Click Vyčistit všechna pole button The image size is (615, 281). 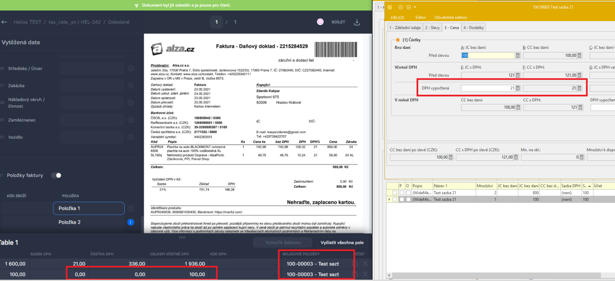click(x=342, y=243)
